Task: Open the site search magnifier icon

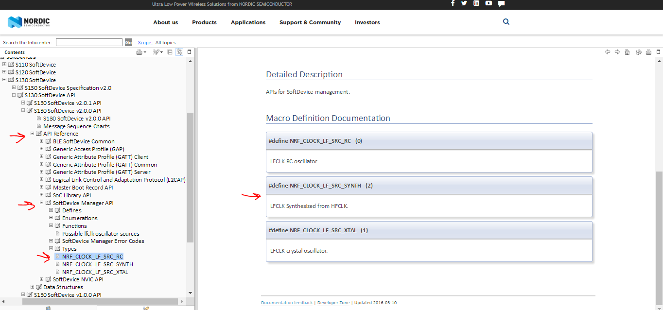Action: pos(506,22)
